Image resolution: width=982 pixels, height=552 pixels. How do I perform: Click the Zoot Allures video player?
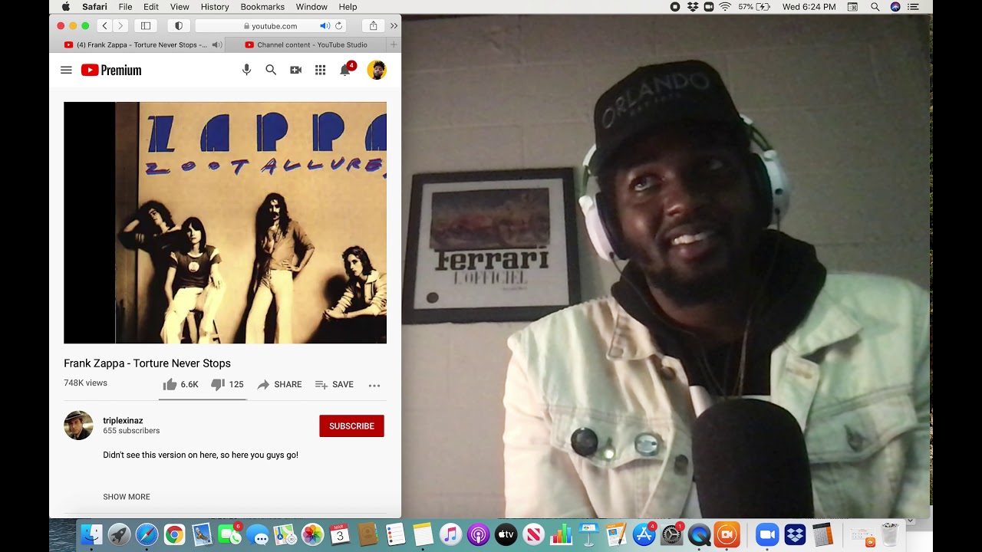[225, 222]
